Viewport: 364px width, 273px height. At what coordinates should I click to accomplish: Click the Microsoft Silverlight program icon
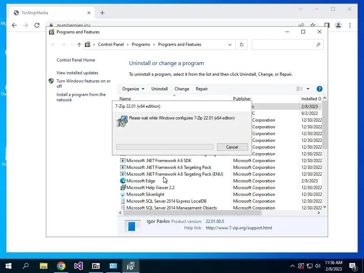tap(123, 194)
